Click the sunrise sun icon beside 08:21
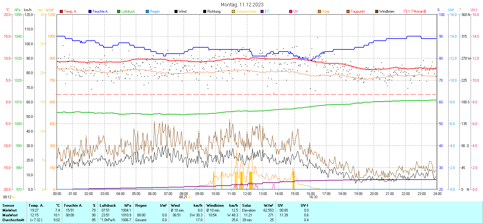Image resolution: width=483 pixels, height=223 pixels. 189,197
